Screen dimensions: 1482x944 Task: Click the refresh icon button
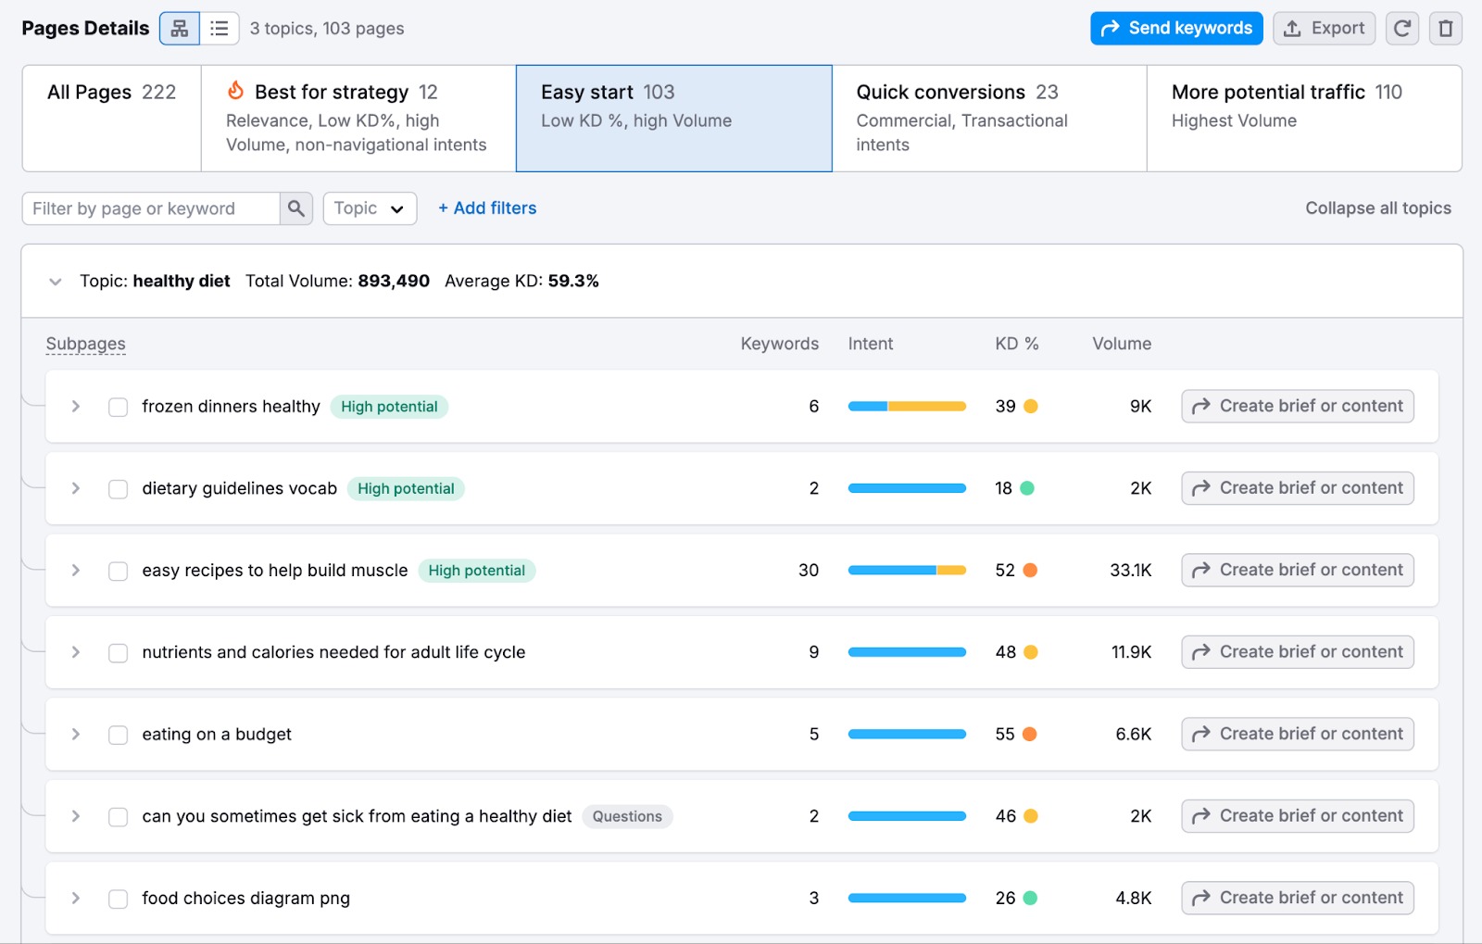click(1402, 29)
